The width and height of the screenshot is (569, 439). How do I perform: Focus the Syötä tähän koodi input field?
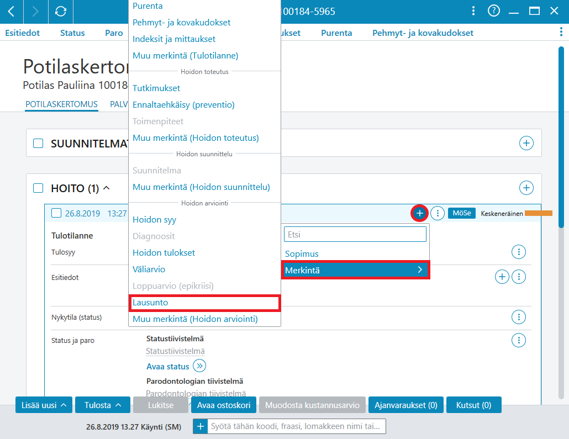click(296, 426)
